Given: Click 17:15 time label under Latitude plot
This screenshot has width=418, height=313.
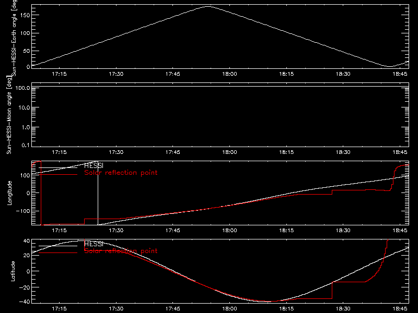Looking at the screenshot, I should pyautogui.click(x=59, y=308).
